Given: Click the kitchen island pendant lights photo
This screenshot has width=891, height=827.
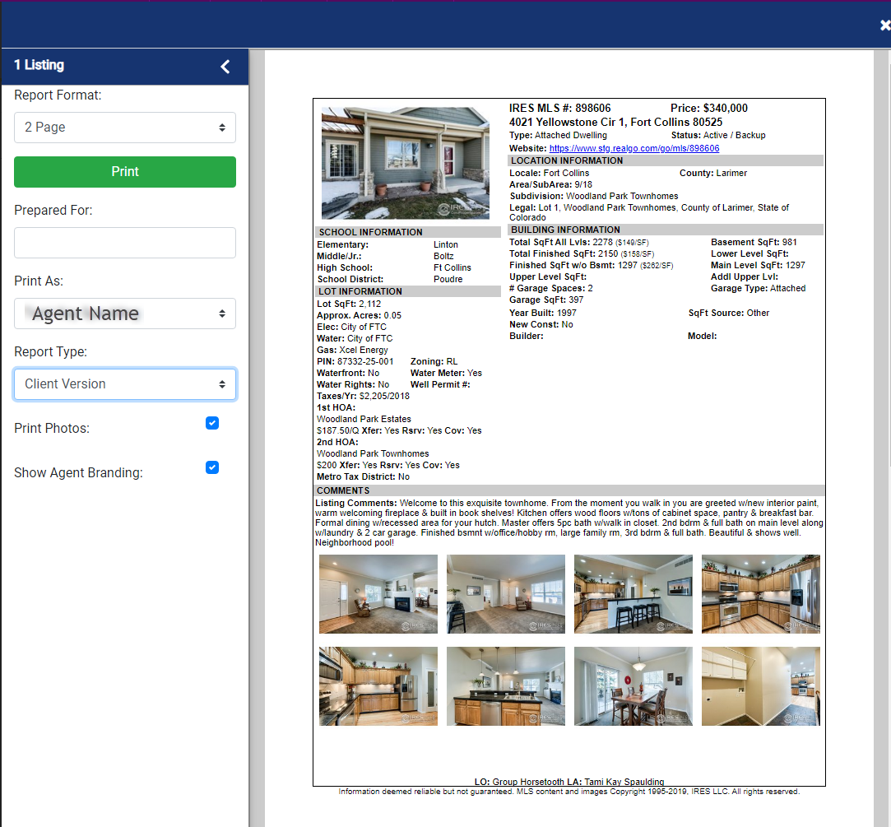Looking at the screenshot, I should point(505,685).
